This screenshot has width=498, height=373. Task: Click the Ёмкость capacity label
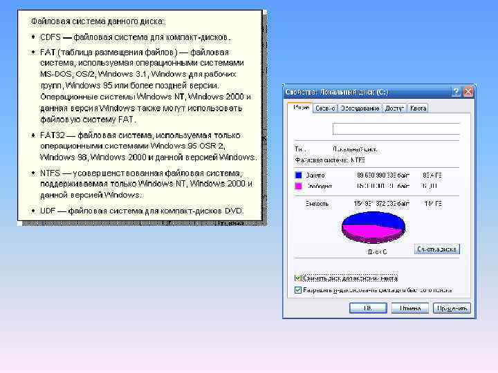pyautogui.click(x=317, y=204)
